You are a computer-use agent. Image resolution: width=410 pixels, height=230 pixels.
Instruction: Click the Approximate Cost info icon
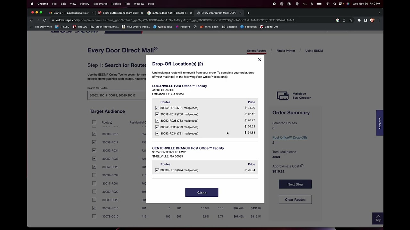click(302, 166)
